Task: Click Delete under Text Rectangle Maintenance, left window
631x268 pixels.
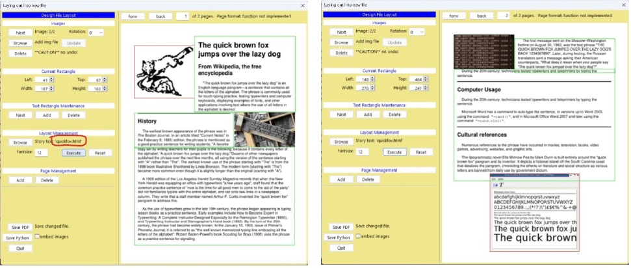Action: click(73, 115)
